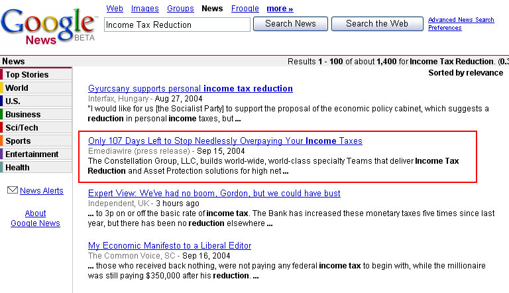Select the Sports section
This screenshot has height=293, width=509.
point(36,141)
